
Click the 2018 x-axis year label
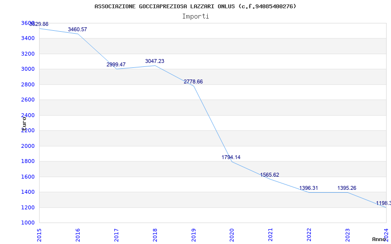[x=155, y=235]
